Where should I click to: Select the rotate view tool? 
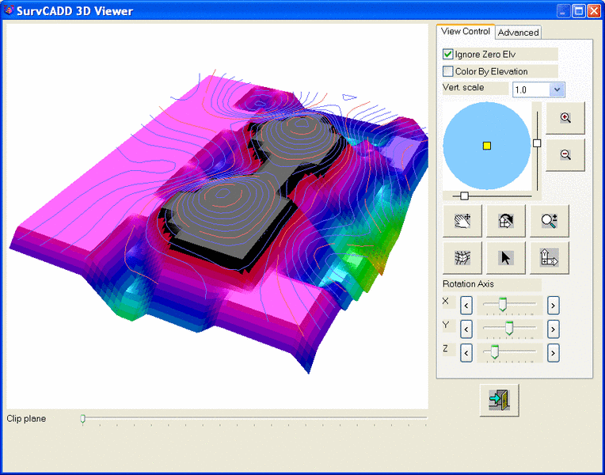(x=506, y=221)
